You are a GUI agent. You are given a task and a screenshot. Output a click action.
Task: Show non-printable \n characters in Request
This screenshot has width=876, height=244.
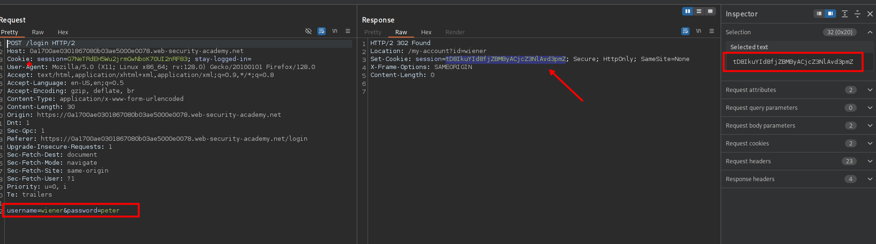click(x=335, y=31)
